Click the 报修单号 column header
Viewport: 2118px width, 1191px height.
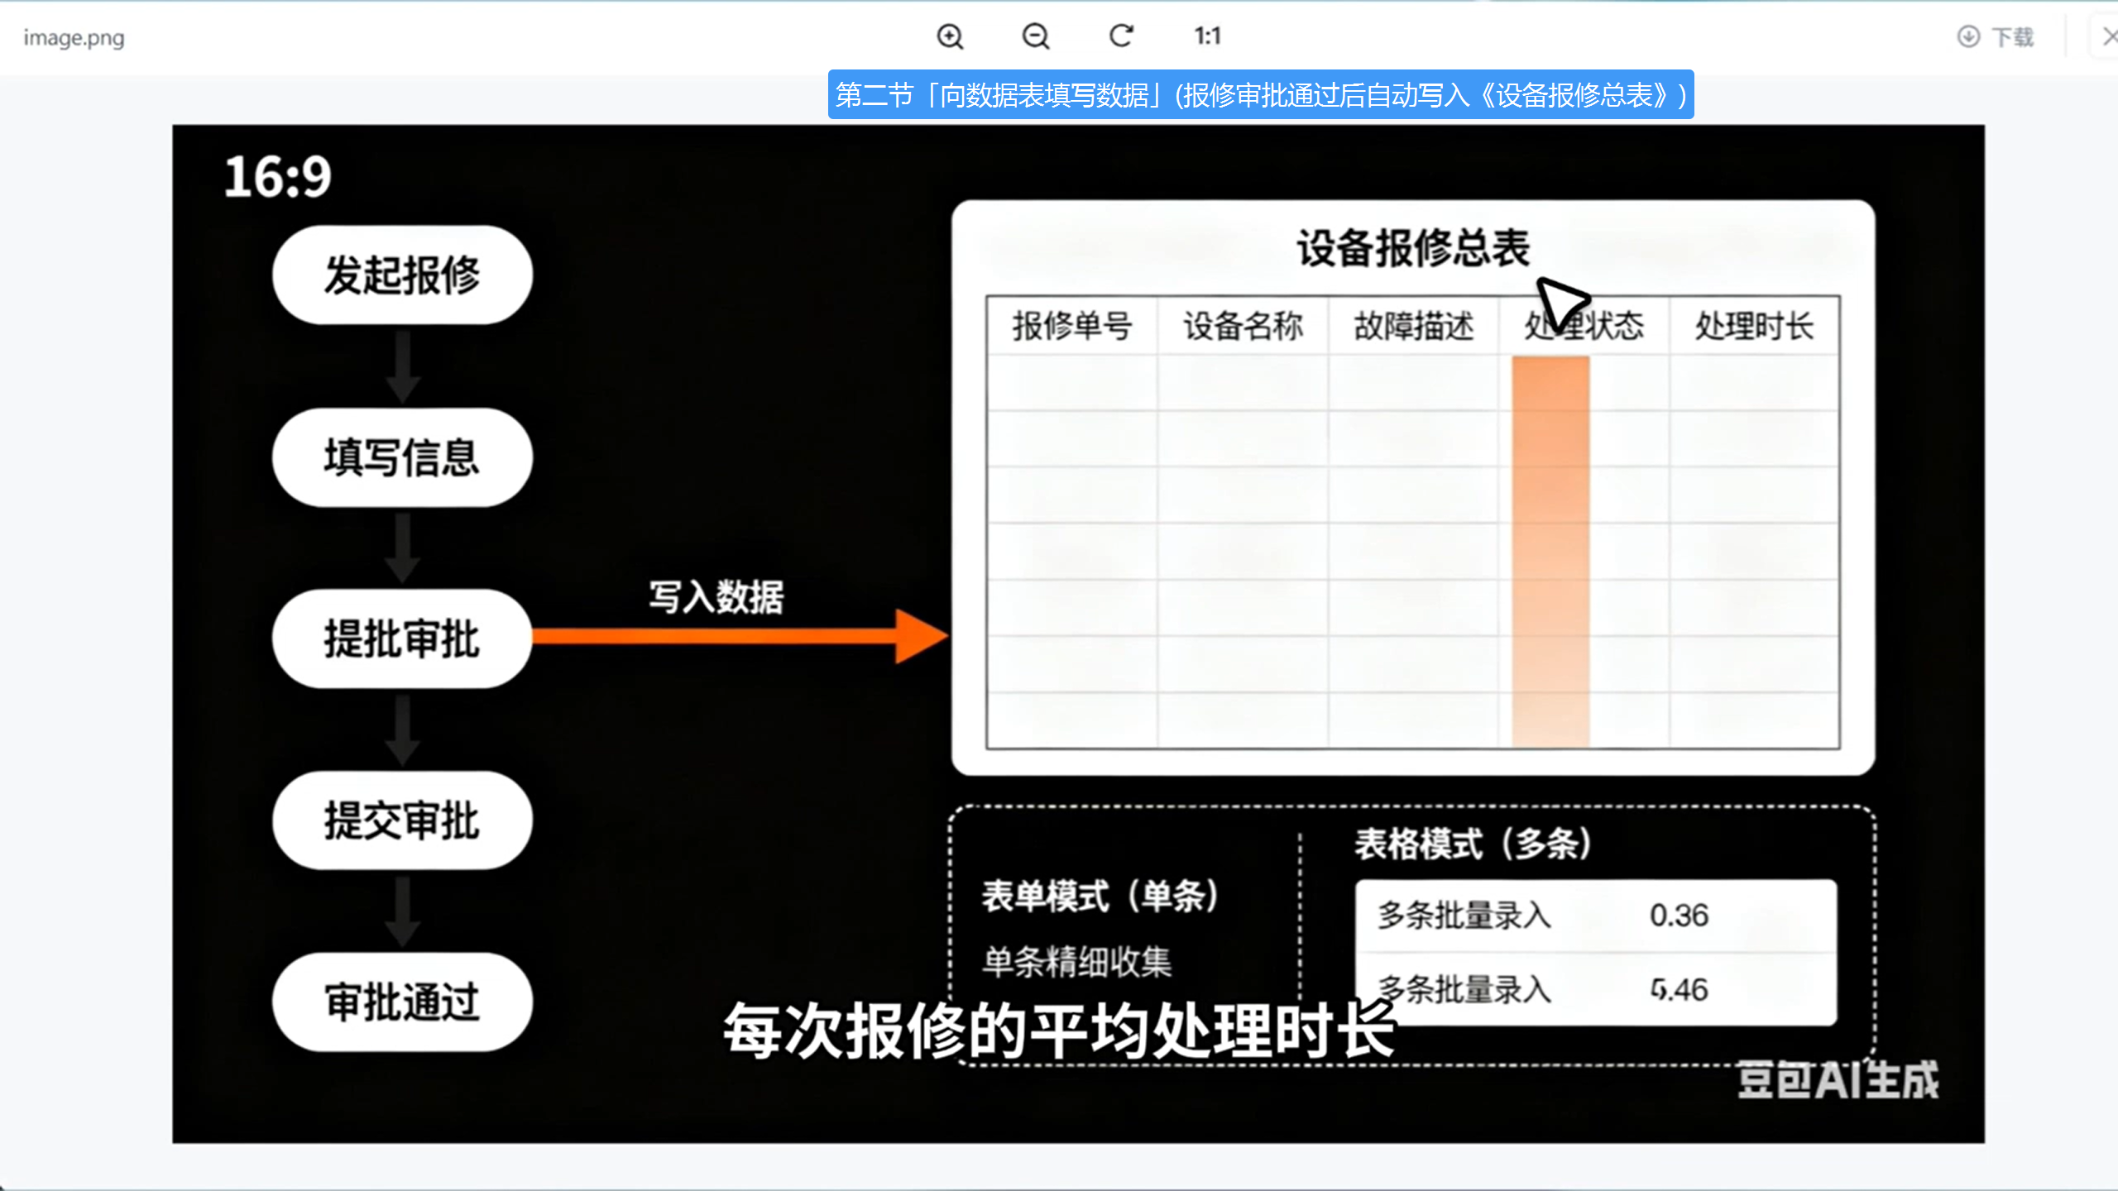coord(1072,326)
